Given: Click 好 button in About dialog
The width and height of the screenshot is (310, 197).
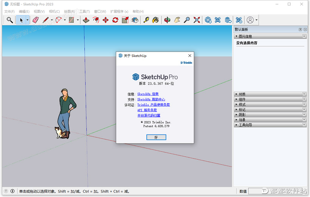Looking at the screenshot, I should pos(156,137).
